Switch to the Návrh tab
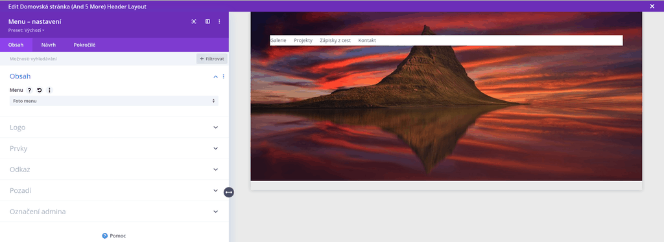664x242 pixels. coord(48,45)
